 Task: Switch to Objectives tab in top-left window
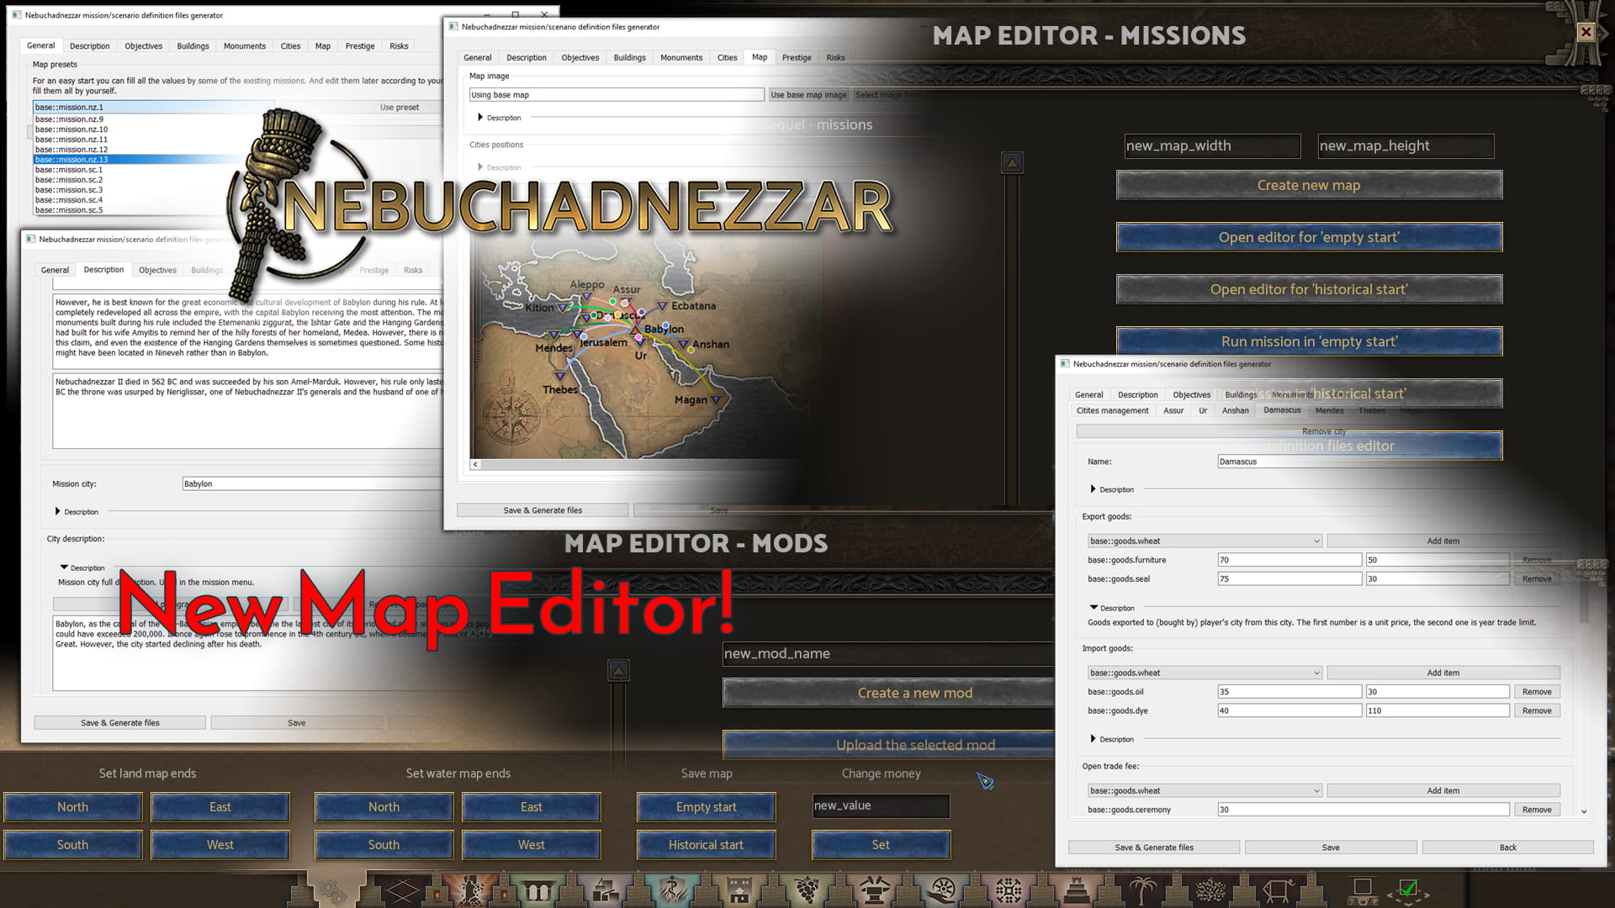pyautogui.click(x=143, y=46)
